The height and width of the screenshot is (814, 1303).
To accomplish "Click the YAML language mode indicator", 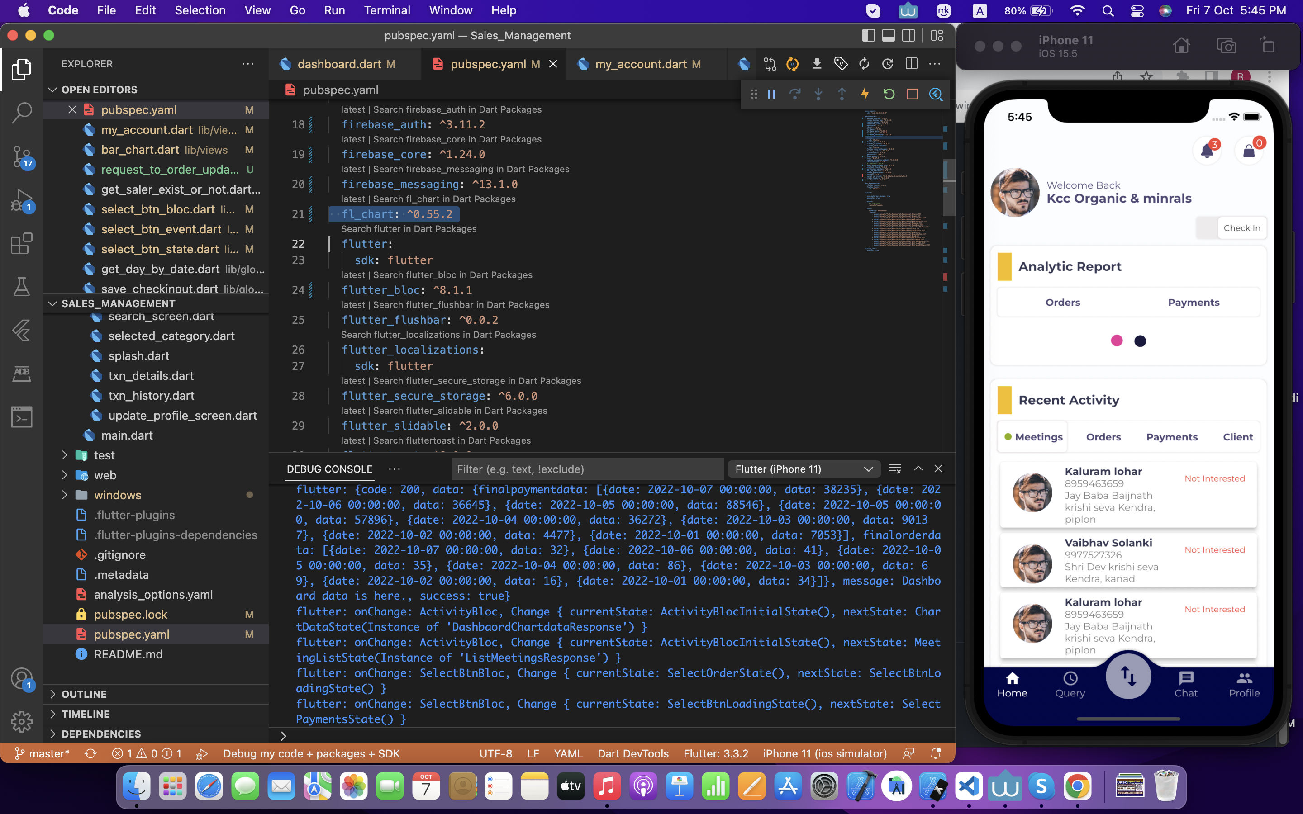I will click(568, 754).
